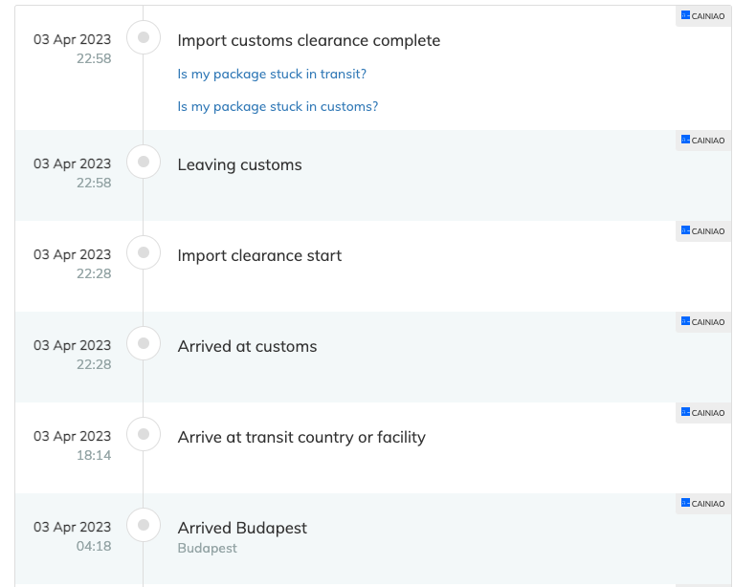Click the 'Leaving customs' status text
The image size is (734, 587).
point(239,165)
